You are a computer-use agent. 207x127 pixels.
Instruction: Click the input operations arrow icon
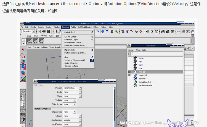pos(147,32)
